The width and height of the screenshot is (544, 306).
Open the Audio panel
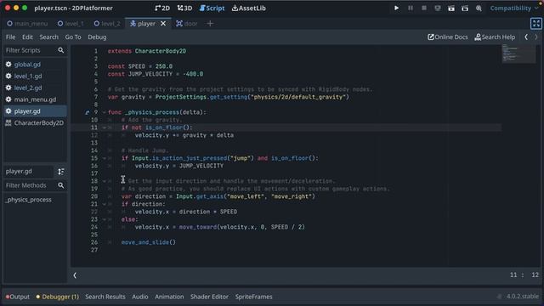click(x=140, y=297)
